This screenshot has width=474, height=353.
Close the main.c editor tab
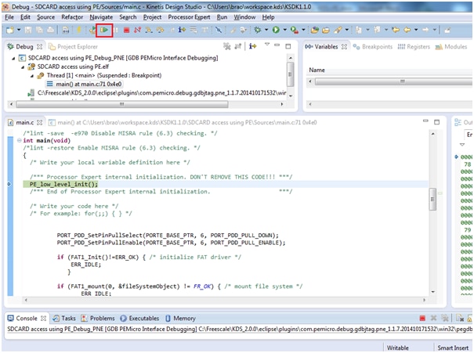(41, 123)
